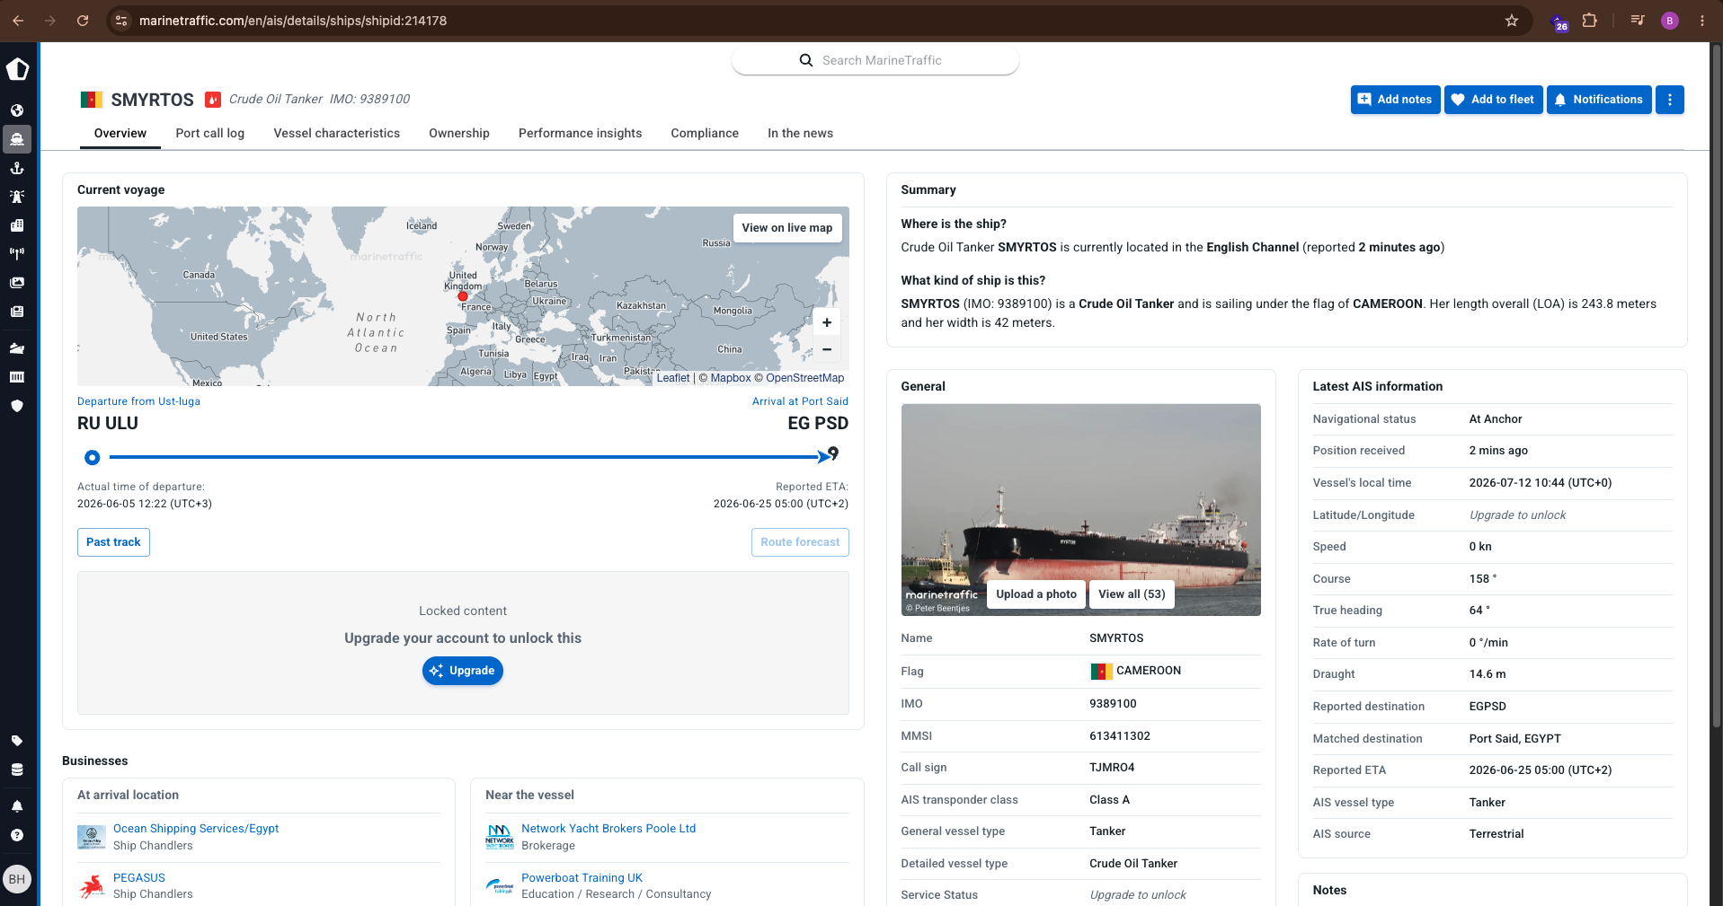Click the Add to fleet button
This screenshot has height=906, width=1723.
click(1493, 100)
